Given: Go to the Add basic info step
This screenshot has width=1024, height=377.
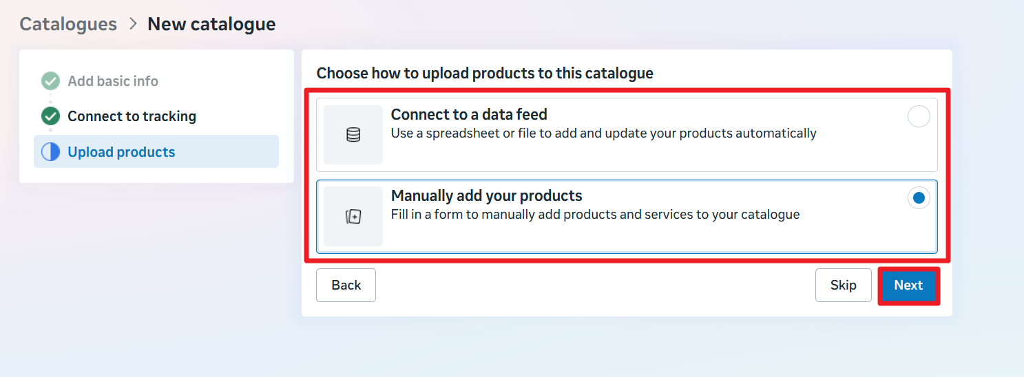Looking at the screenshot, I should pyautogui.click(x=113, y=81).
